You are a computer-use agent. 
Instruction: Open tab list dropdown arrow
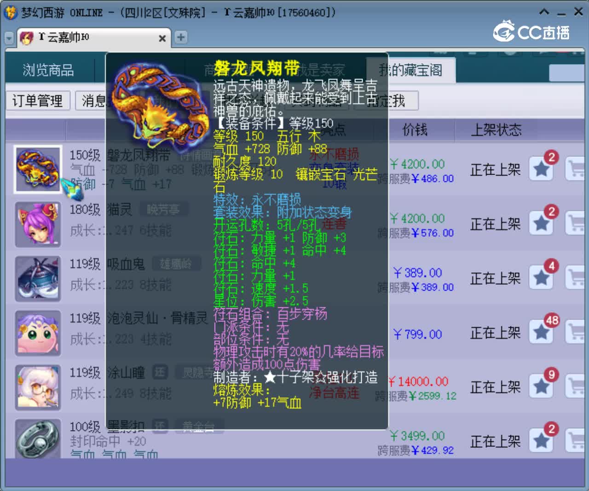click(x=9, y=38)
